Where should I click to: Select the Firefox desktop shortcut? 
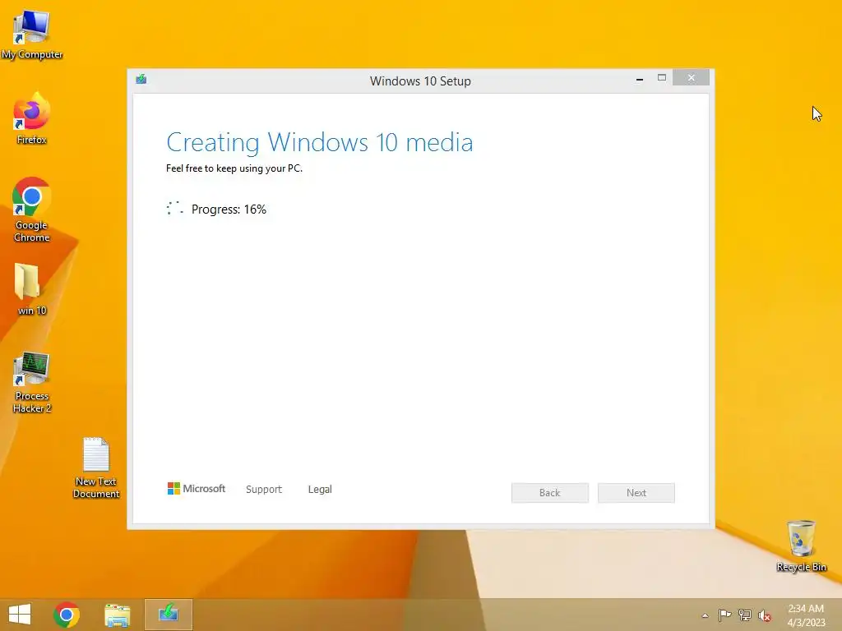point(32,119)
